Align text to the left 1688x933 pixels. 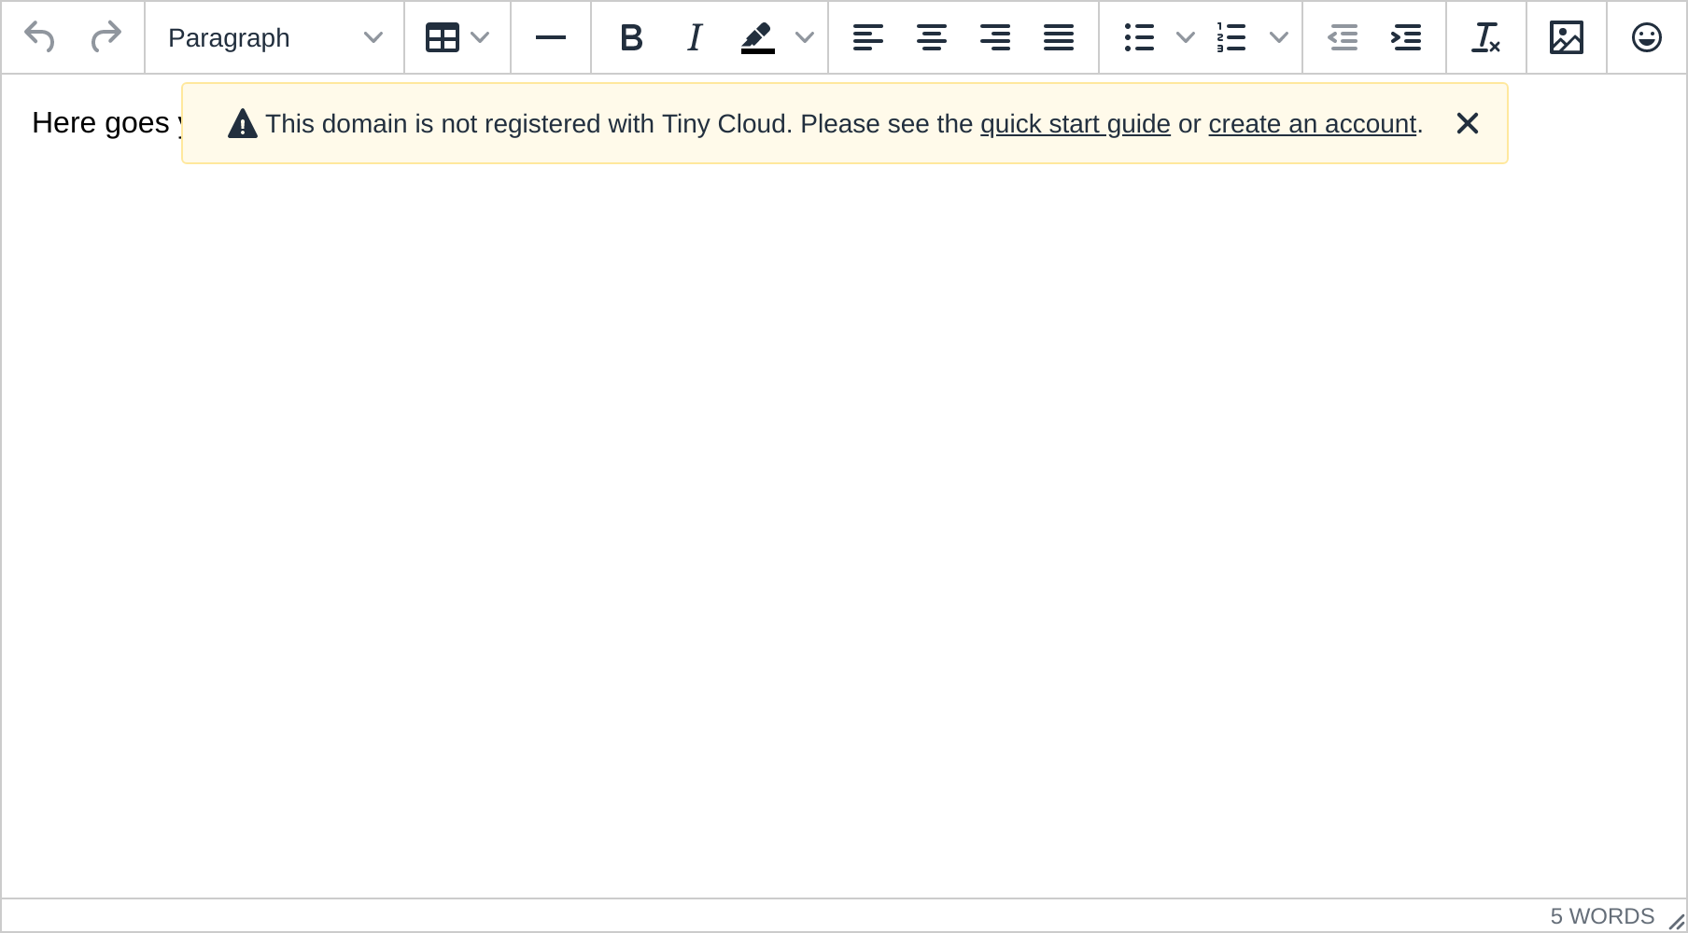pos(868,37)
